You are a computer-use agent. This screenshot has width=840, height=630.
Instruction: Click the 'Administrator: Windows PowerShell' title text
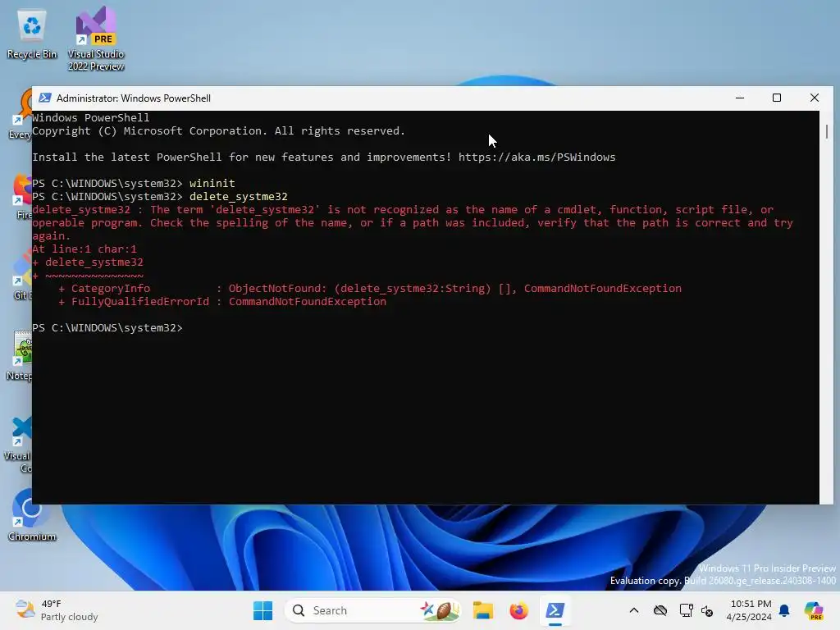click(134, 98)
